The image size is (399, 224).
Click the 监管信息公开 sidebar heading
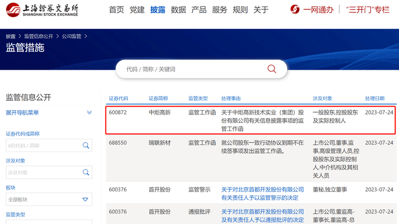coord(28,97)
